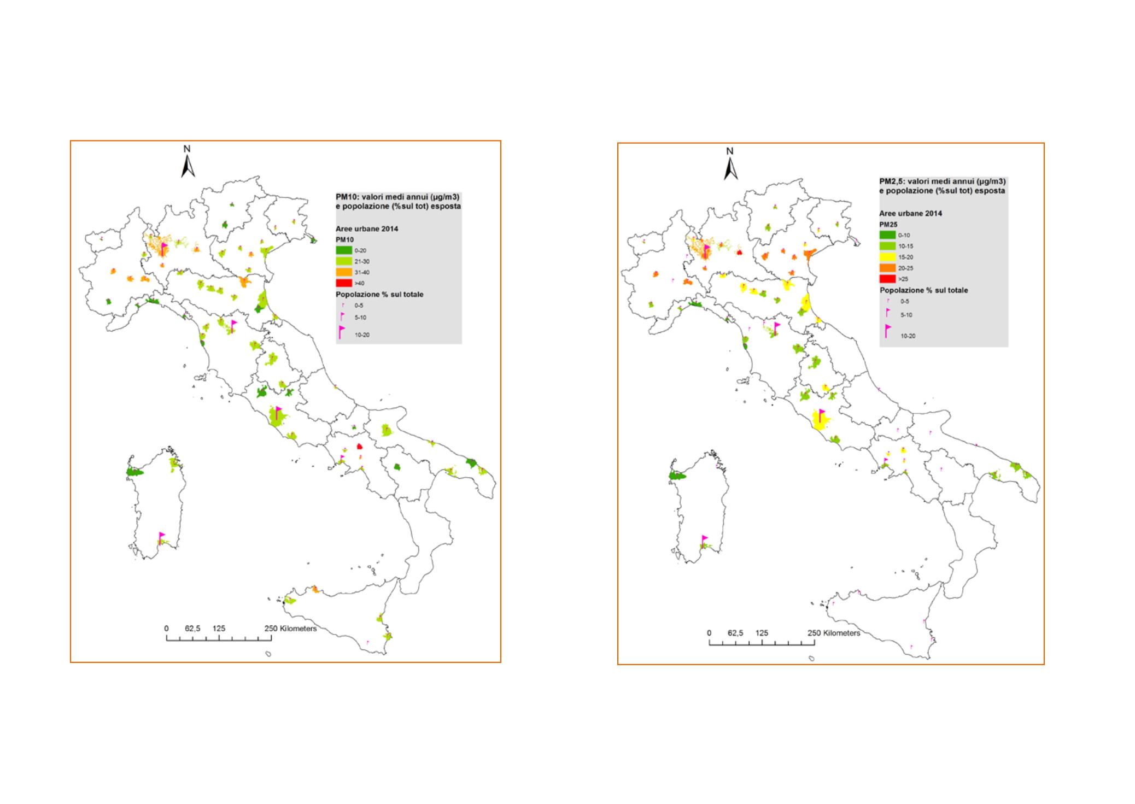This screenshot has width=1135, height=804.
Task: Click the 5-10 flag icon in PM2,5 legend
Action: tap(888, 313)
